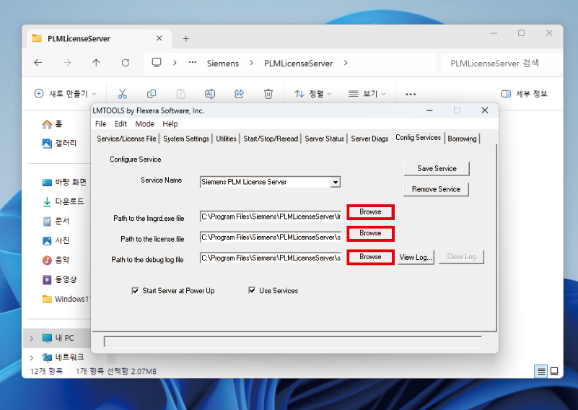
Task: Open the 정렬 (Sort) dropdown
Action: [x=312, y=94]
